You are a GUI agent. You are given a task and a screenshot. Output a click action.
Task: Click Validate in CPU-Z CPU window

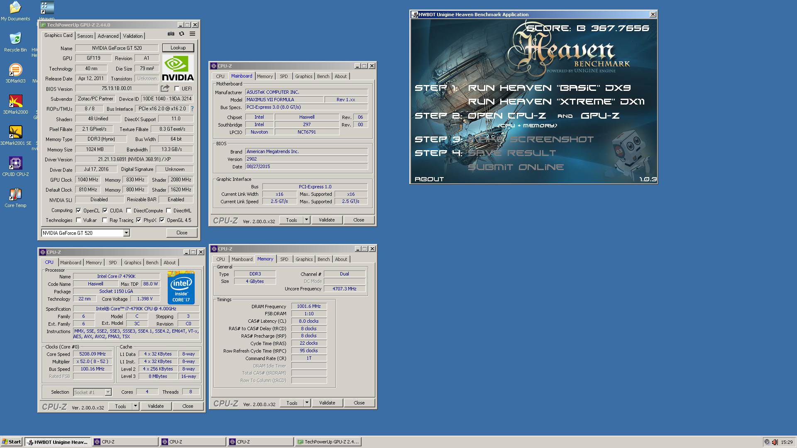[x=156, y=406]
